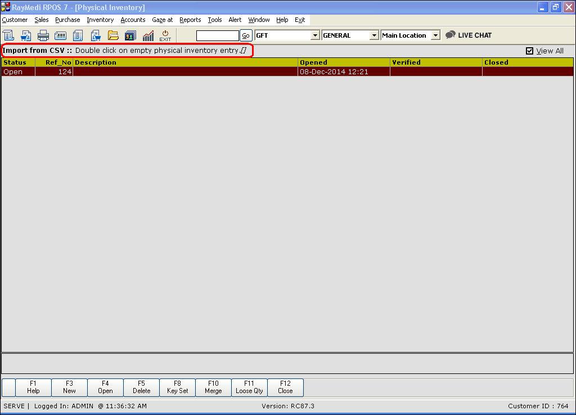Image resolution: width=576 pixels, height=415 pixels.
Task: Open the Purchase menu
Action: [67, 20]
